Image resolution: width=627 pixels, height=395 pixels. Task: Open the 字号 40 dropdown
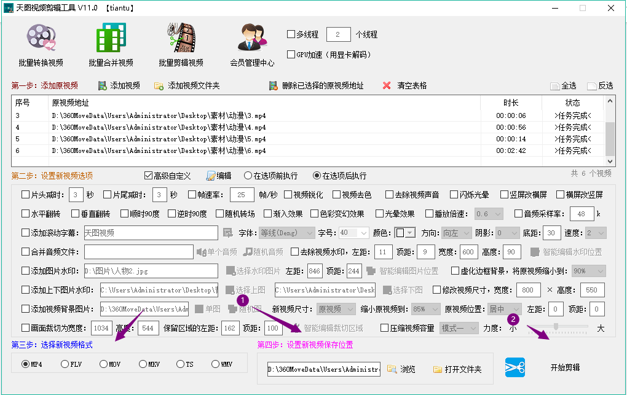353,233
